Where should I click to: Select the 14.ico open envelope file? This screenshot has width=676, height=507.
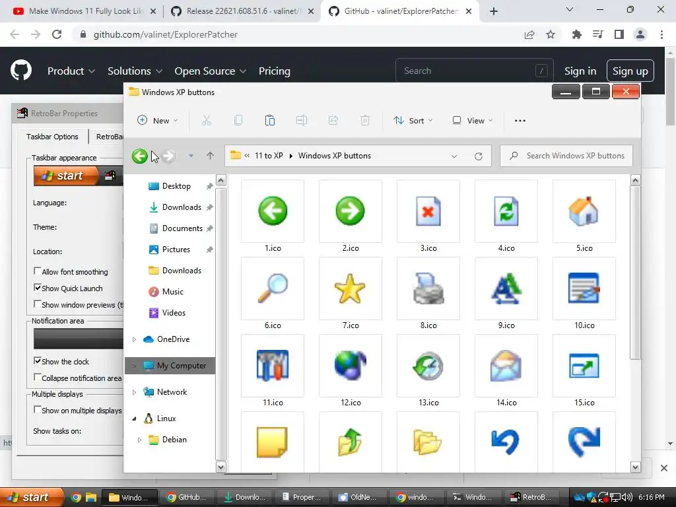[506, 371]
